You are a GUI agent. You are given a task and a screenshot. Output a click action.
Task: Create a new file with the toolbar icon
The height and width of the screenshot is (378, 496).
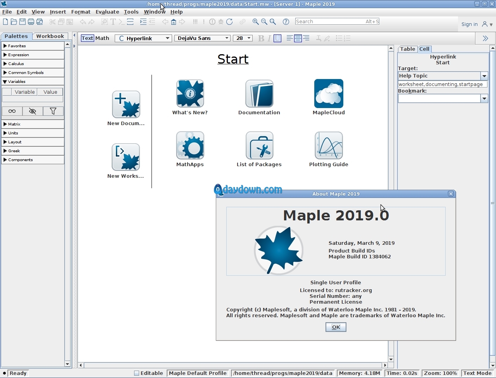click(x=5, y=22)
